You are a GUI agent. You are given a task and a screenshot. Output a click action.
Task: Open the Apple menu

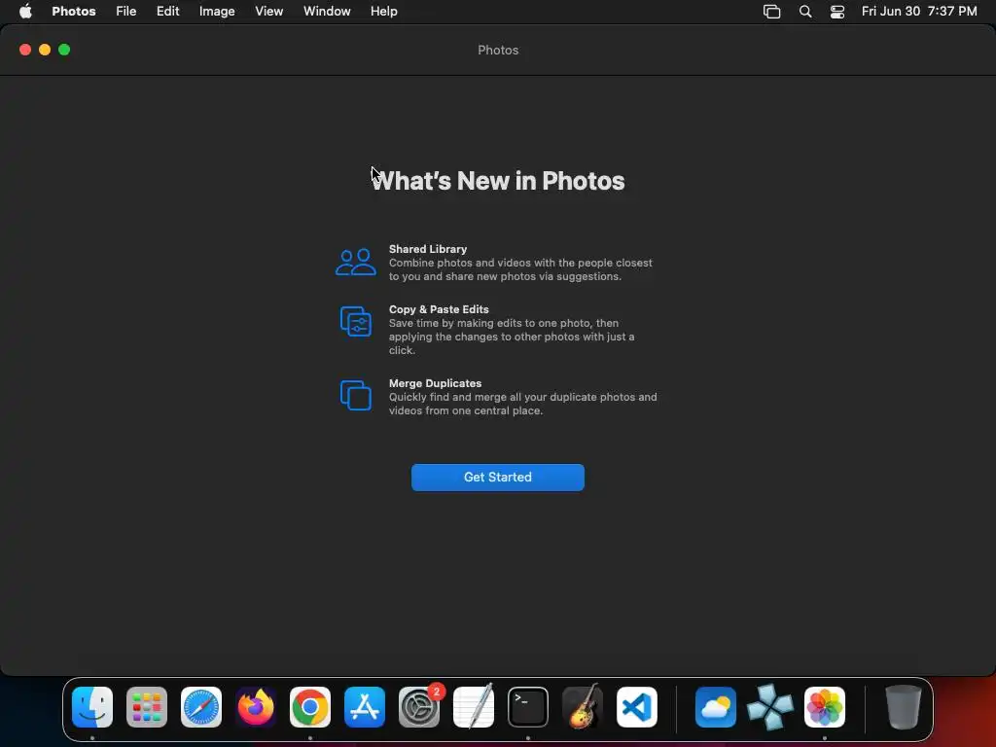point(25,11)
